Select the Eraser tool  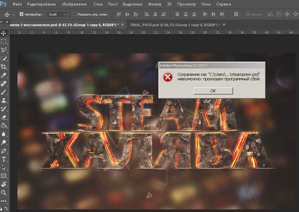click(4, 117)
